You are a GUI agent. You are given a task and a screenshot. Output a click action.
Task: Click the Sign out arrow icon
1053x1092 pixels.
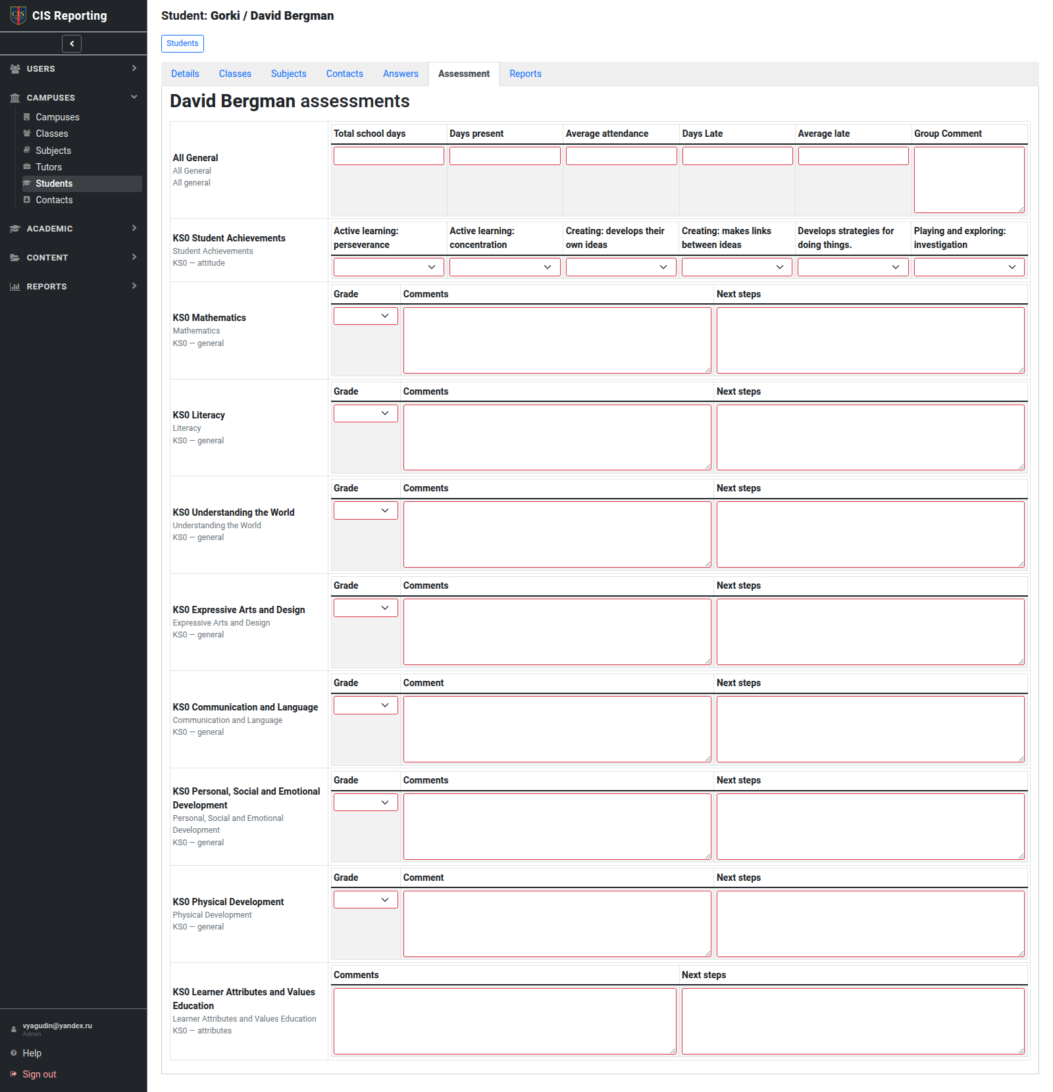[14, 1074]
